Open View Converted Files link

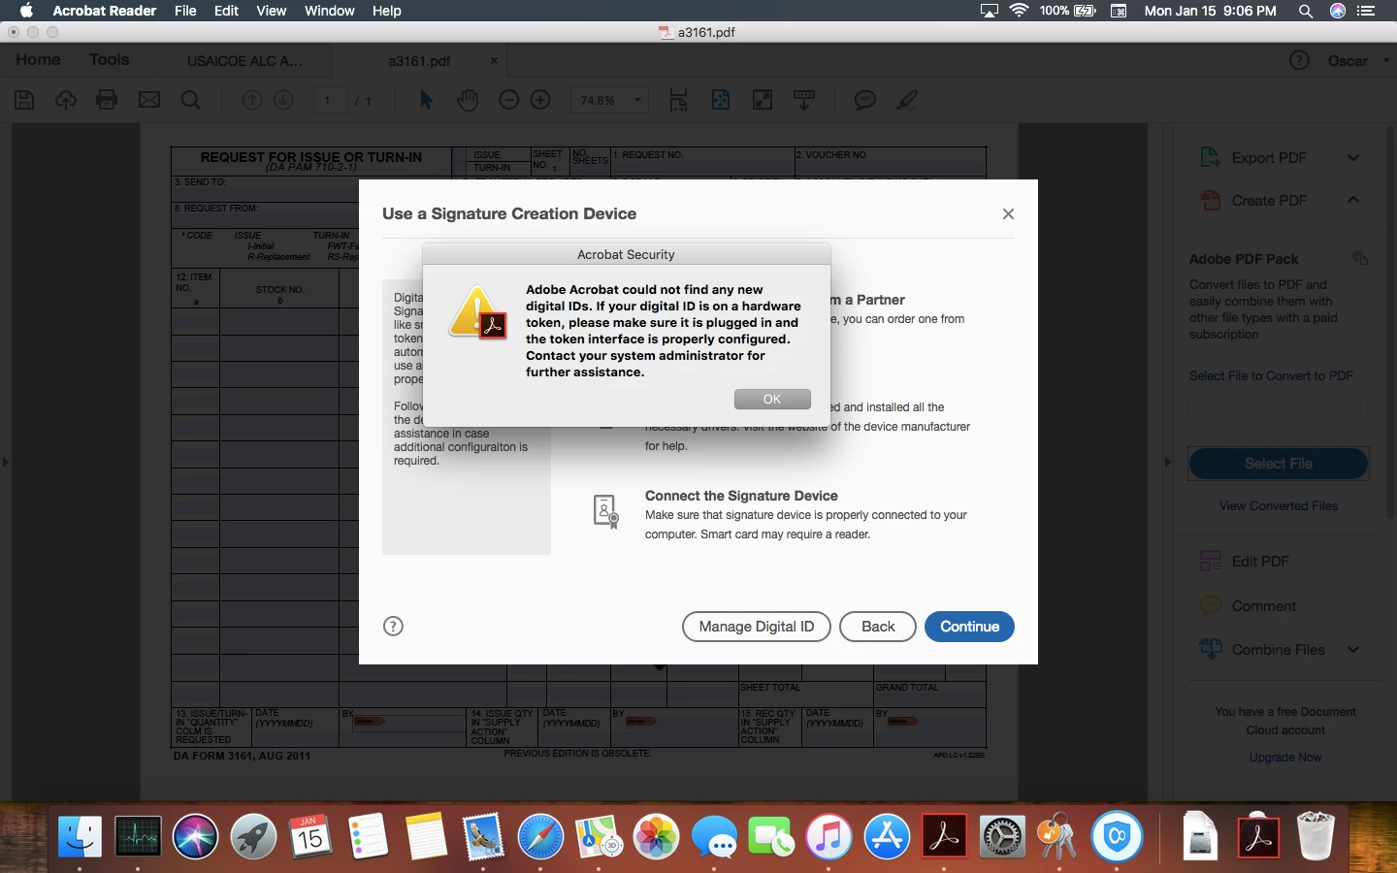point(1279,506)
